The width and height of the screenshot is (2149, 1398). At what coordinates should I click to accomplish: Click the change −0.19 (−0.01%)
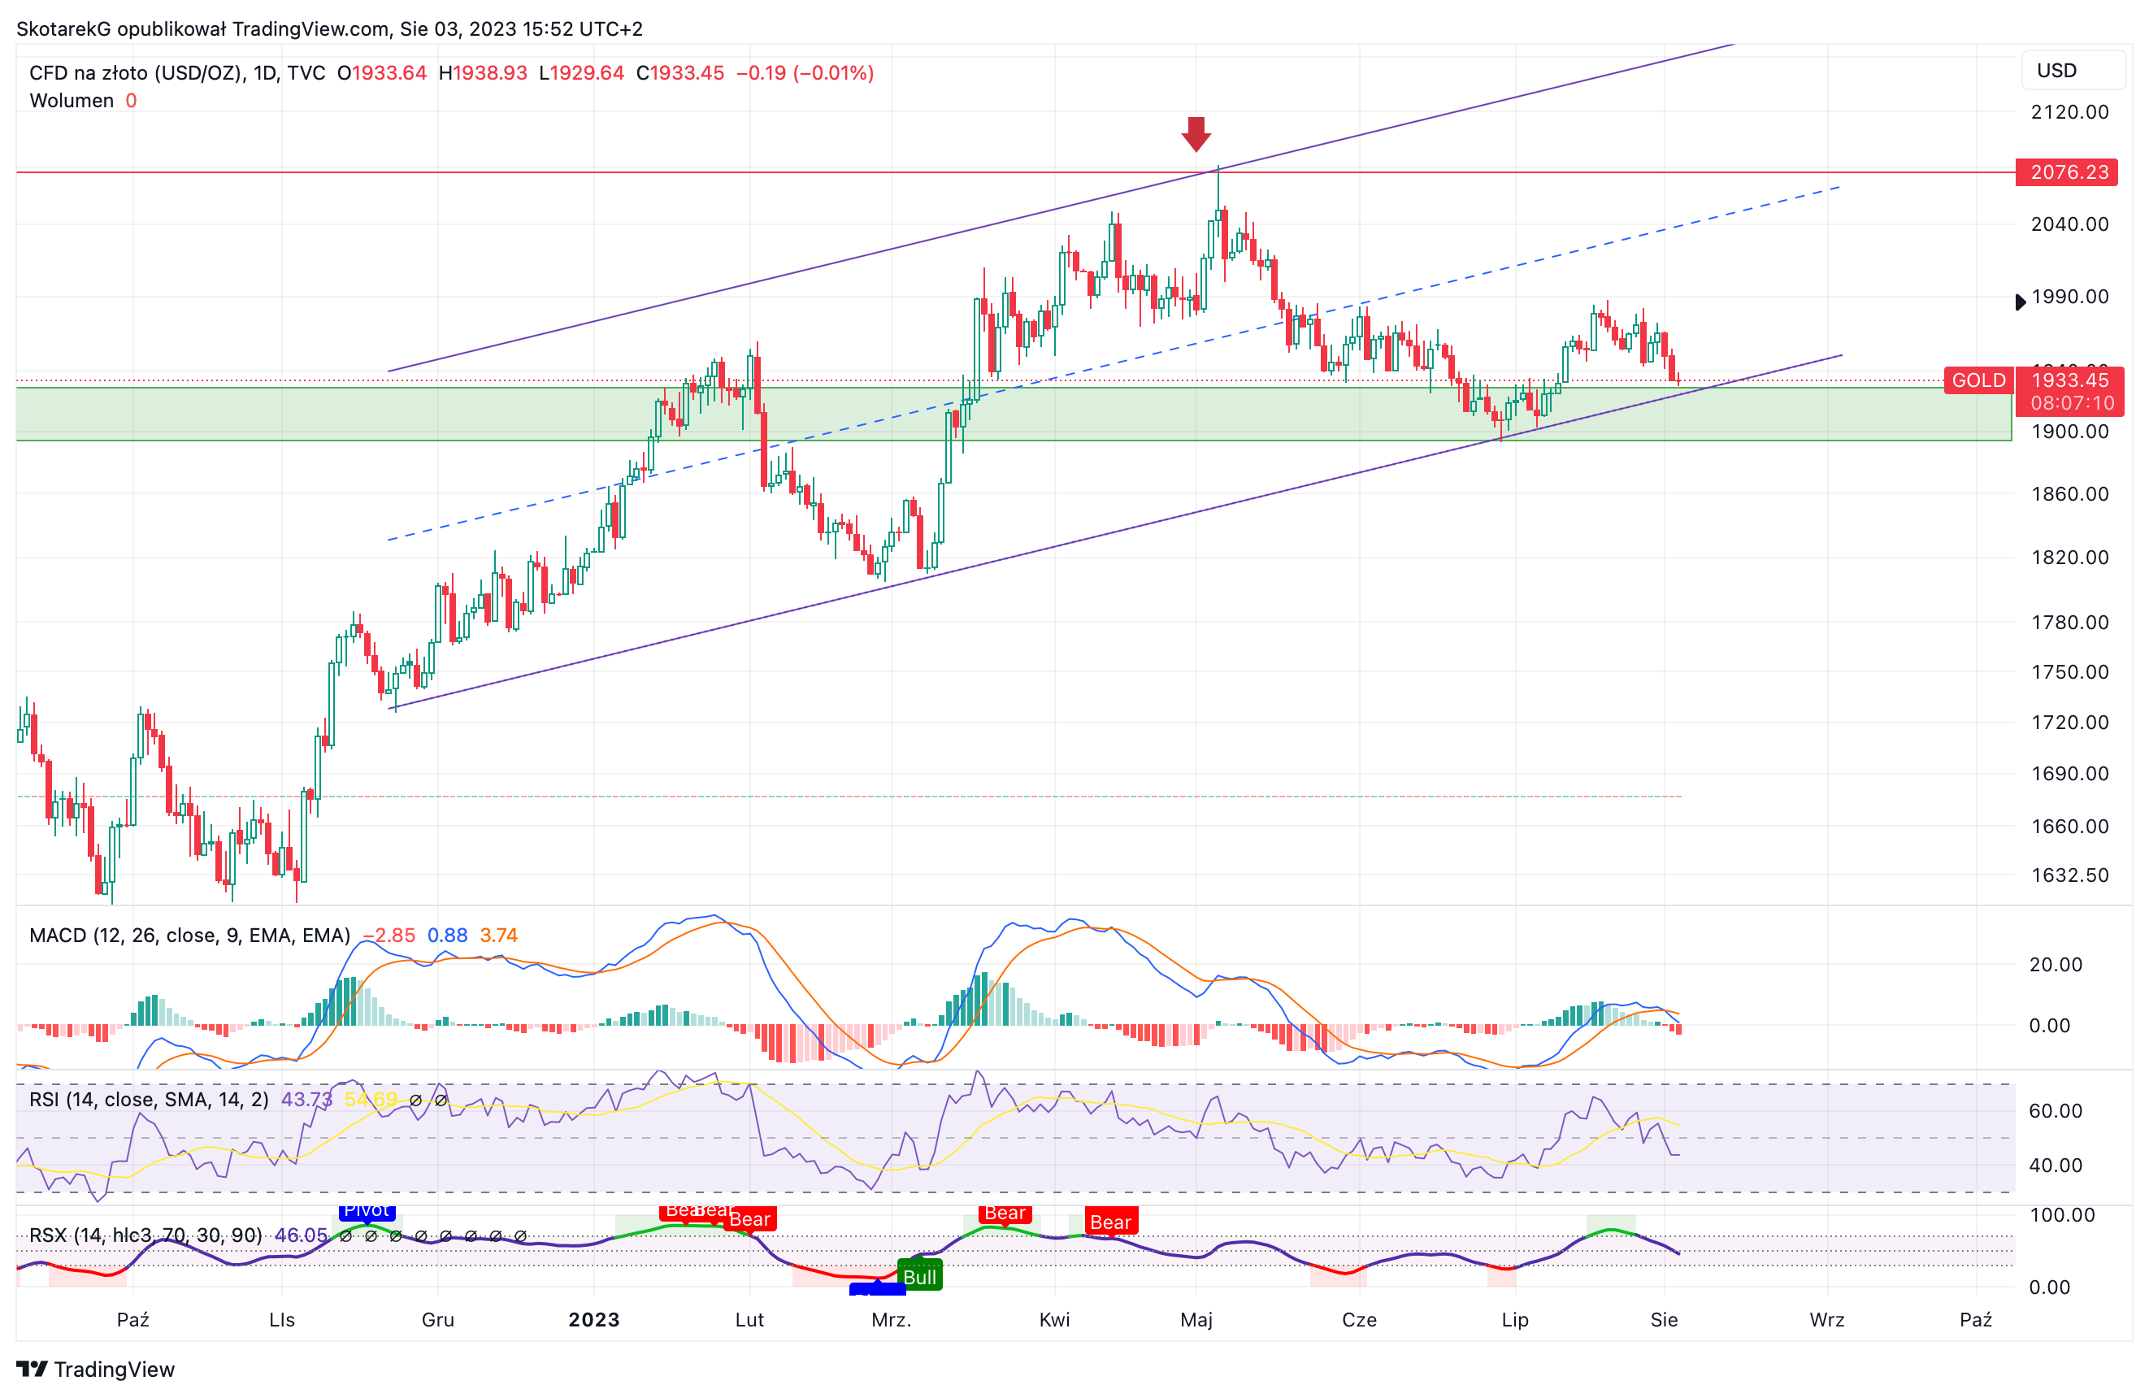pyautogui.click(x=805, y=72)
